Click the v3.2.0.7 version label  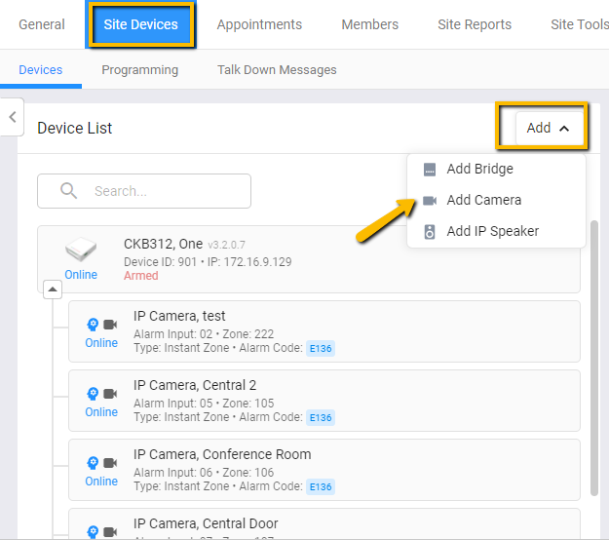226,245
